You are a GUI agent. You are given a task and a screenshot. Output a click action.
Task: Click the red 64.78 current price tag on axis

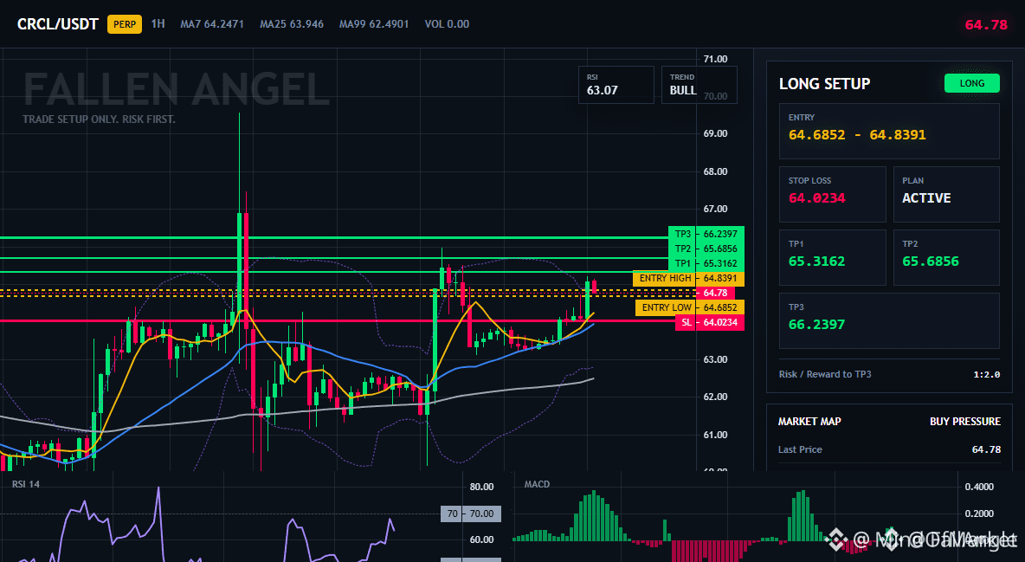[x=715, y=293]
